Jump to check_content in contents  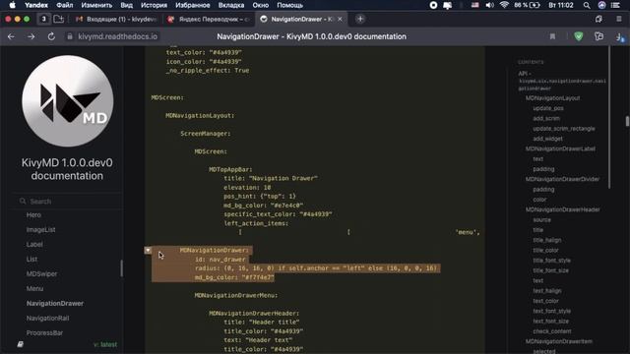coord(552,331)
